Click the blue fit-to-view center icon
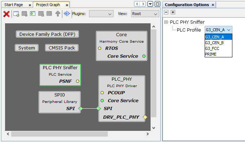The width and height of the screenshot is (245, 142). 67,14
